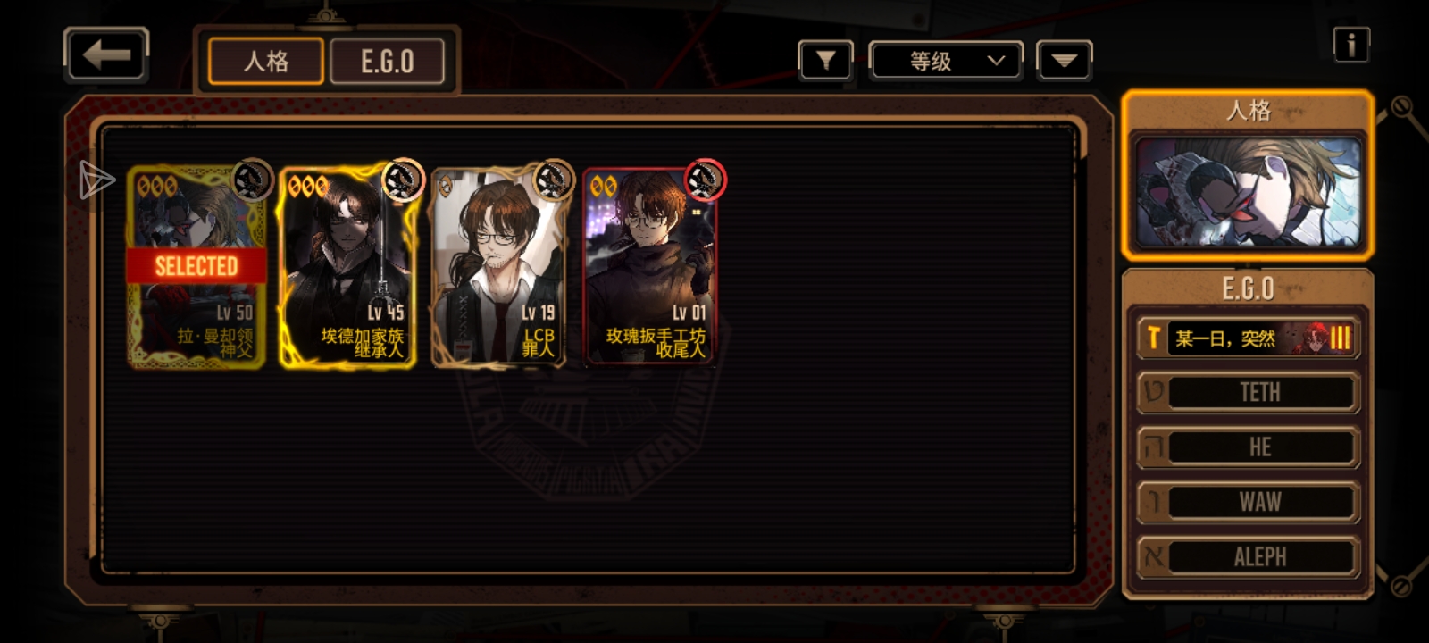Select the Lv 19 LCB罪人 card

[x=499, y=266]
